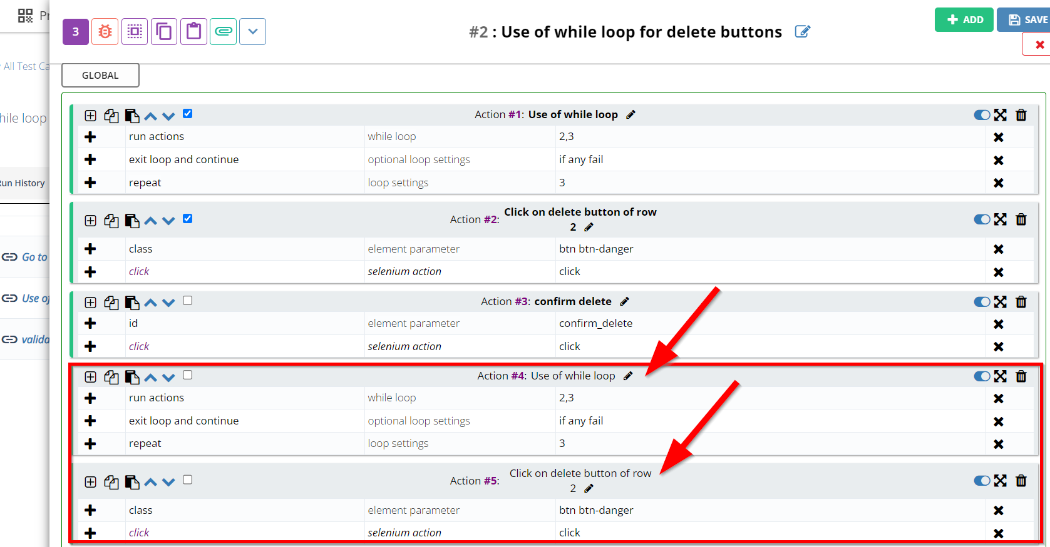
Task: Check the Action #3 confirm delete checkbox
Action: click(188, 301)
